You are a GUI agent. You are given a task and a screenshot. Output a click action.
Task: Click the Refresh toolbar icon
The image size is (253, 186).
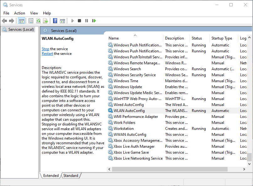click(38, 21)
